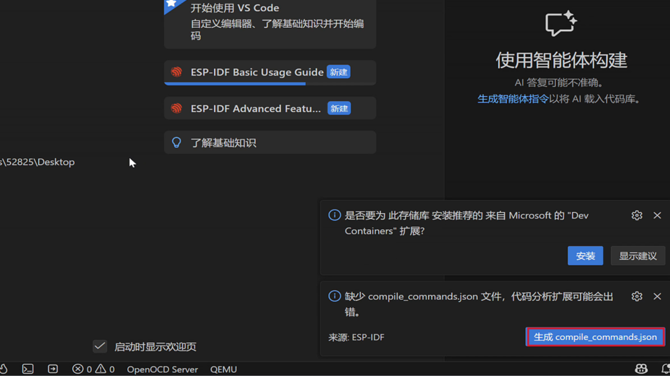
Task: Toggle 启动时显示欢迎页 checkbox
Action: click(x=100, y=346)
